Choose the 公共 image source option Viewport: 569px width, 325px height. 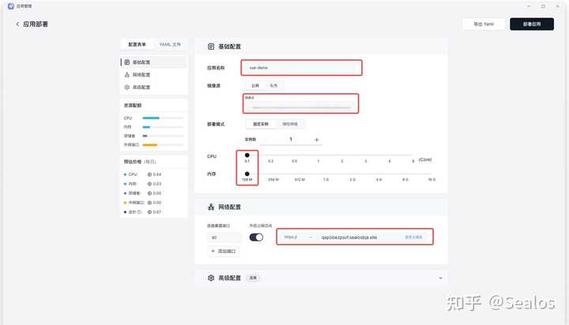255,85
